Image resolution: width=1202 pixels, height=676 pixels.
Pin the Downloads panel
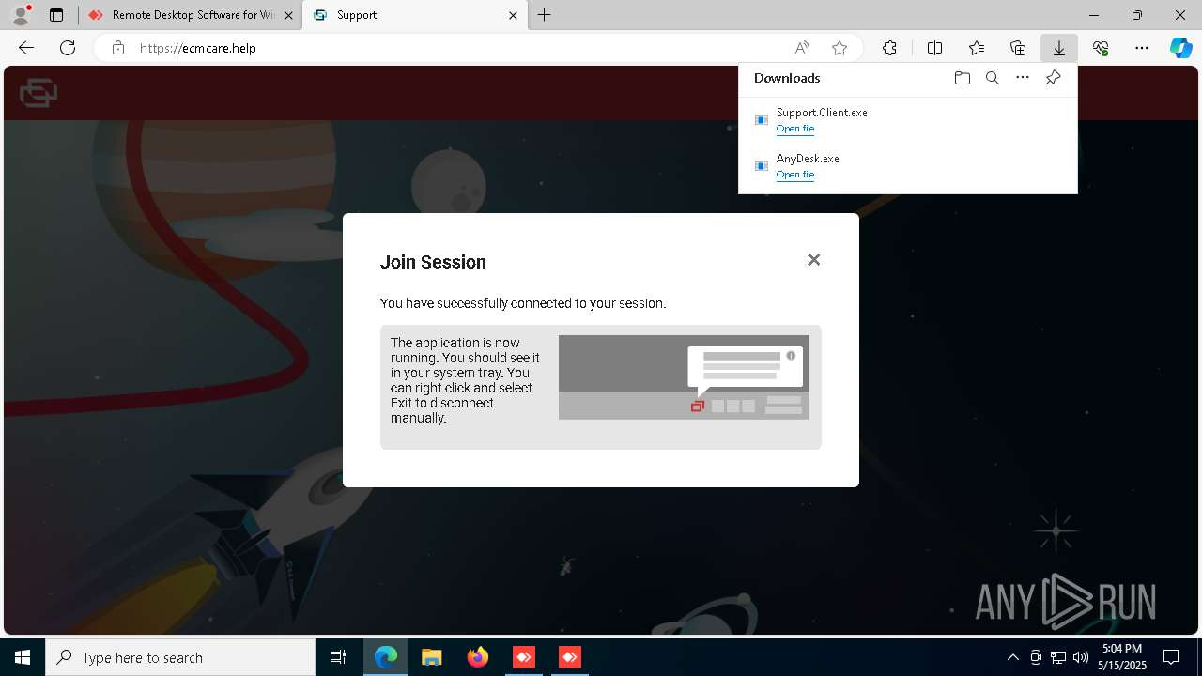coord(1053,78)
